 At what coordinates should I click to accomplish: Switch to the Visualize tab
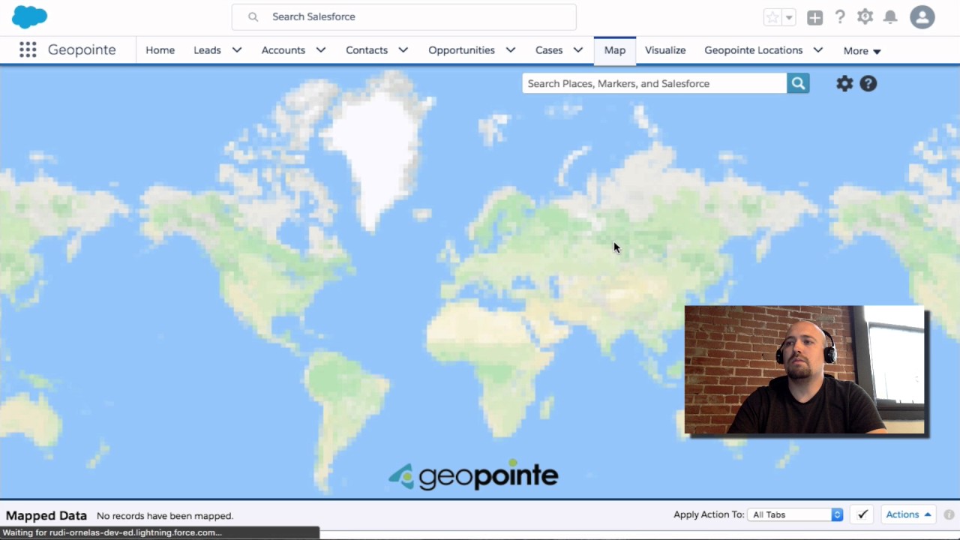(x=665, y=50)
